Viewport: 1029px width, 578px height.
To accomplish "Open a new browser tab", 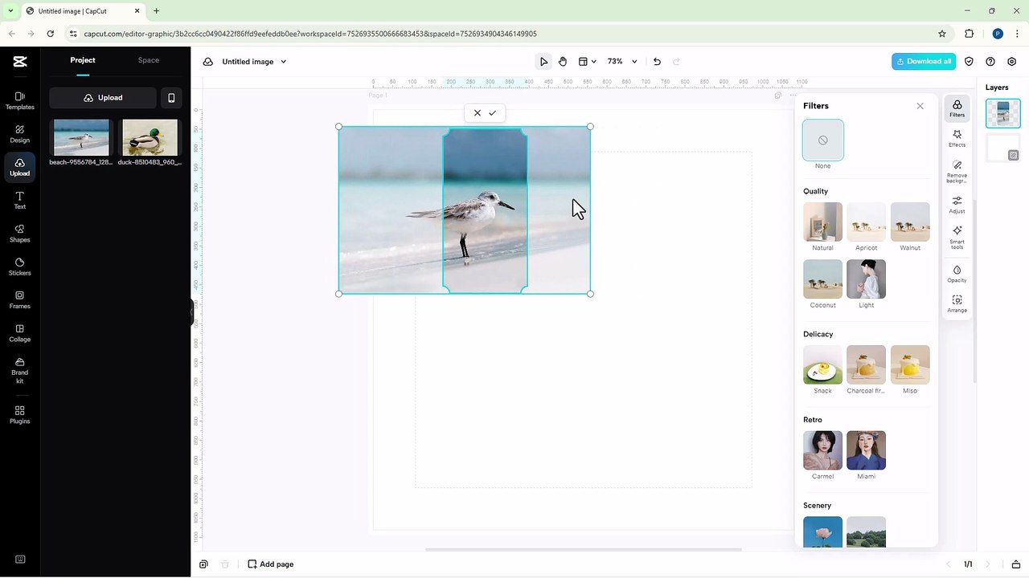I will pos(156,11).
